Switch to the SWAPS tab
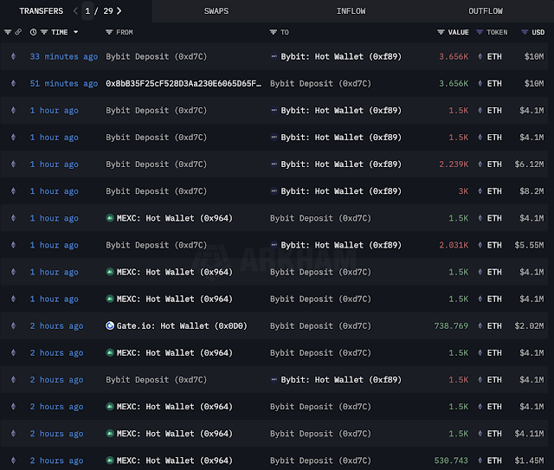This screenshot has width=554, height=470. (216, 11)
